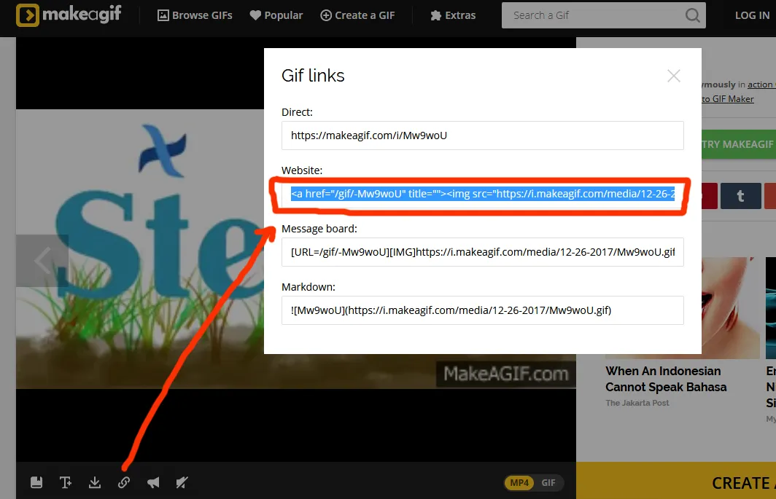This screenshot has height=499, width=776.
Task: Click The Jakarta Post source
Action: 637,403
